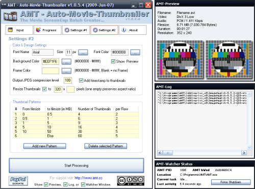Click the resize width field showing 320

coord(58,89)
